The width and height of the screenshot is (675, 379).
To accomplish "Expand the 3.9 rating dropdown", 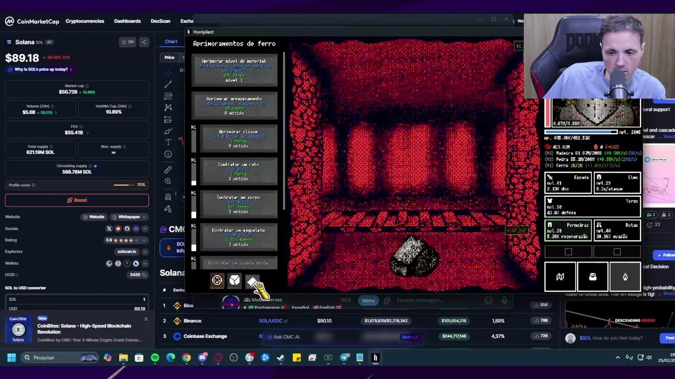I will tap(144, 240).
